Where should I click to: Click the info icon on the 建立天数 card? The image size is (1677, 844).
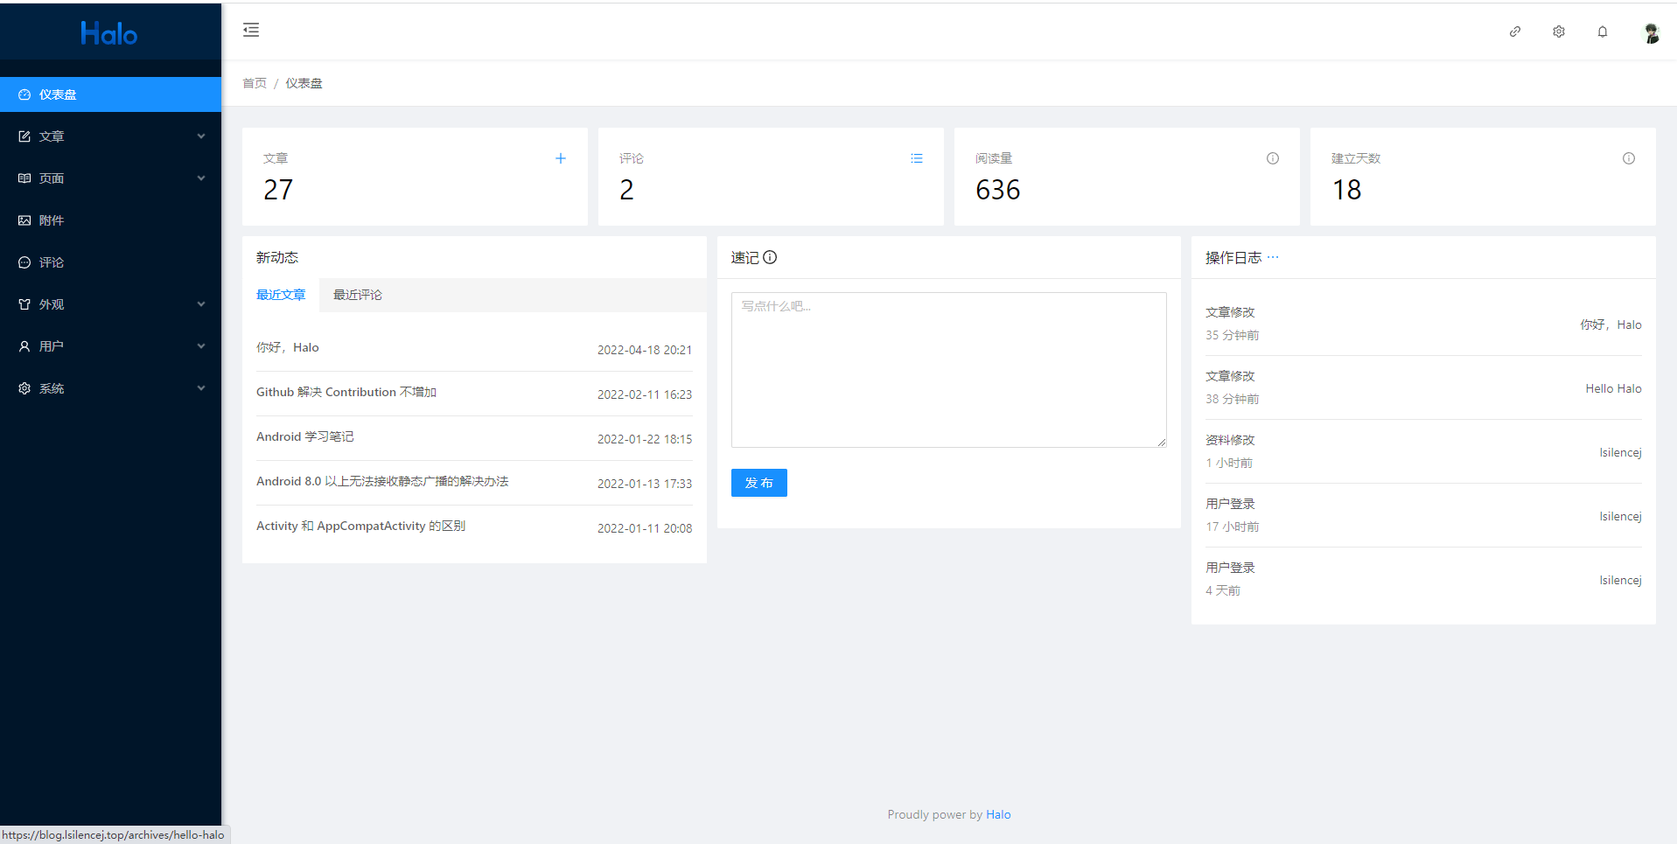tap(1629, 158)
